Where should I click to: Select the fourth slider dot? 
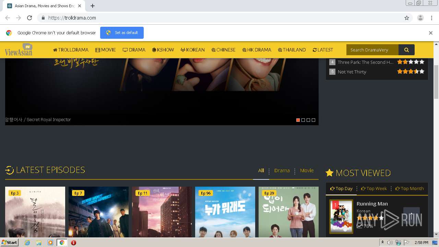[313, 120]
